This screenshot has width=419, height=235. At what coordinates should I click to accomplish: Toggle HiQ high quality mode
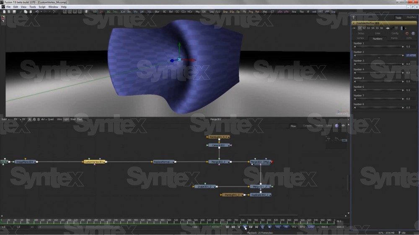pos(277,227)
